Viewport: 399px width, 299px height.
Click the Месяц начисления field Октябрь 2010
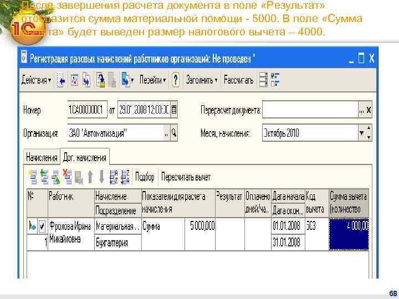coord(310,133)
